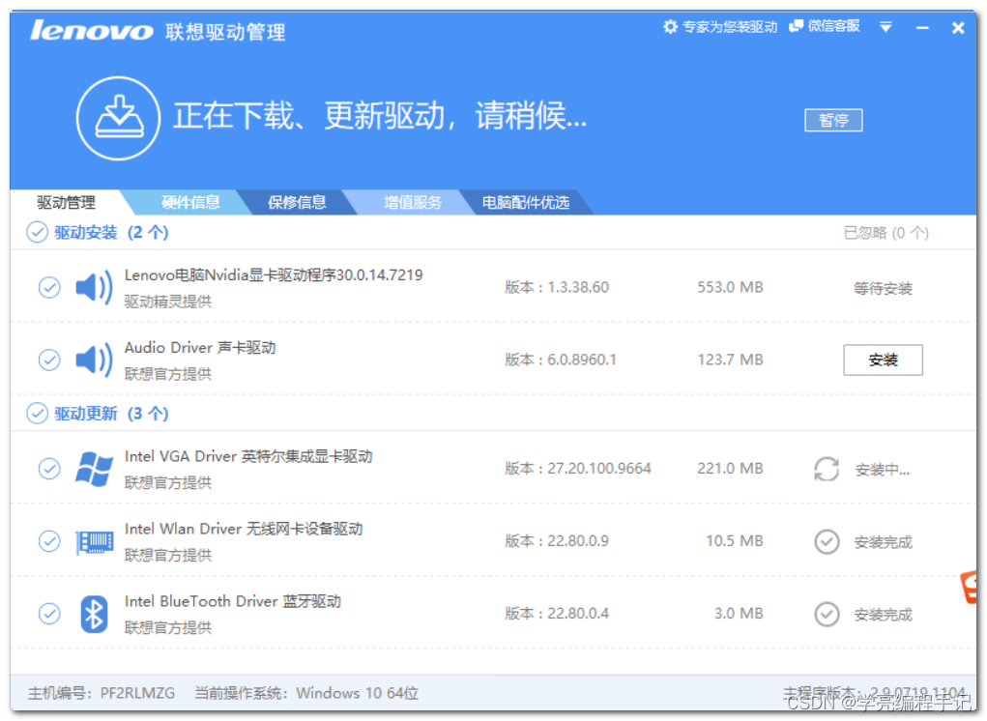Click host number PF2RLMZG in status bar
Screen dimensions: 987x721
[x=102, y=693]
